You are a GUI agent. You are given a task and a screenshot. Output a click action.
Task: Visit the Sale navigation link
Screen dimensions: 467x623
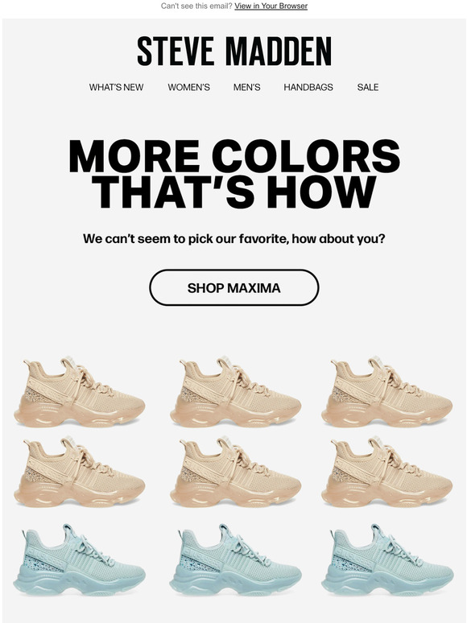point(368,88)
